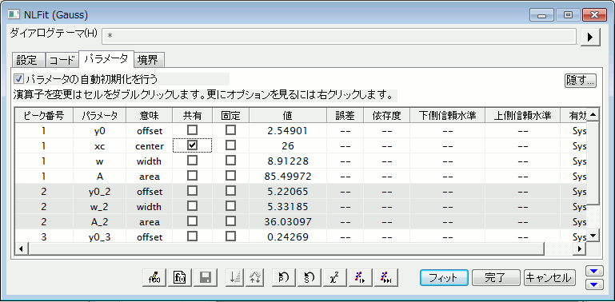Click the blue arrow above the bottom one

pos(594,272)
